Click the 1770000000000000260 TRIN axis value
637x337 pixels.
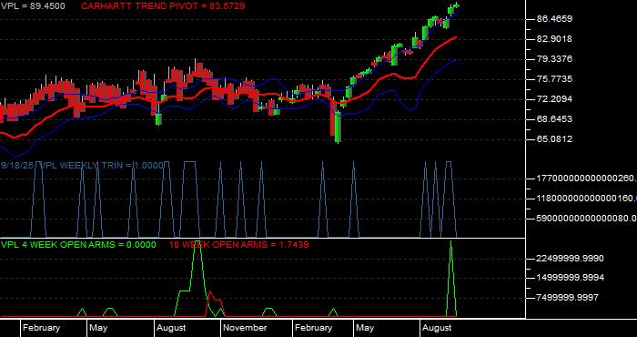[587, 178]
